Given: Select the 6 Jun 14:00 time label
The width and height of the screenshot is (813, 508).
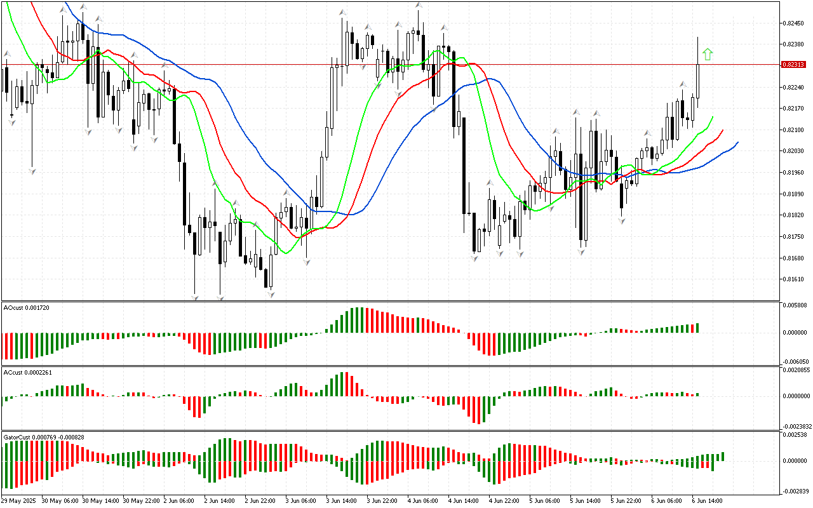Looking at the screenshot, I should 706,500.
